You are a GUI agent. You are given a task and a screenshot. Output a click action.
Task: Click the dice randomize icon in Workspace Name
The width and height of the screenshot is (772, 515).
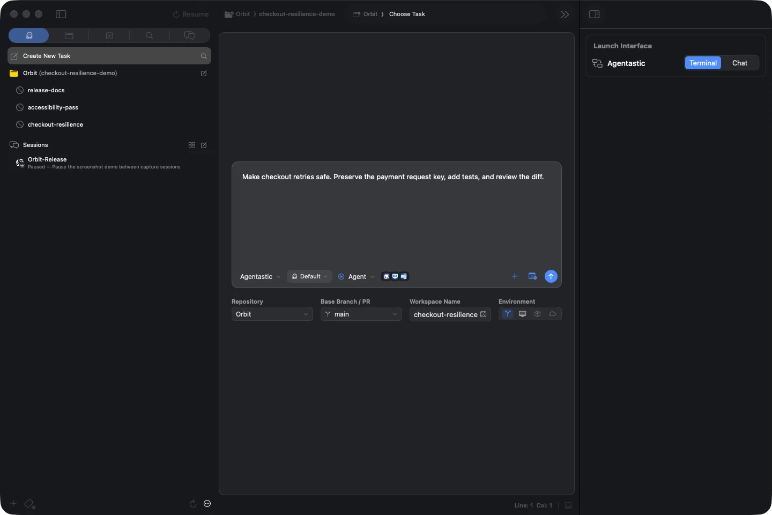pos(483,314)
